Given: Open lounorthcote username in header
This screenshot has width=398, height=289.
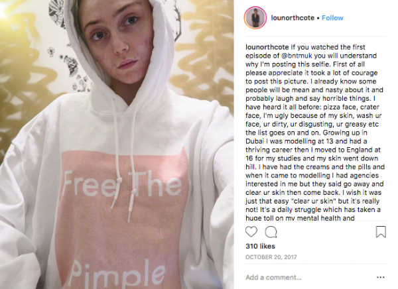Looking at the screenshot, I should coord(293,18).
